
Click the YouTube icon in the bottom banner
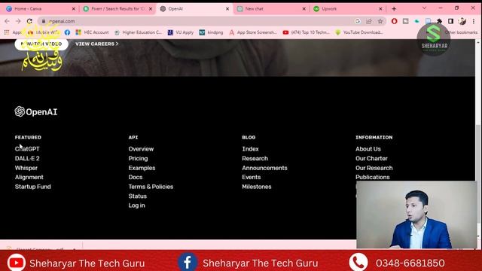(x=17, y=263)
